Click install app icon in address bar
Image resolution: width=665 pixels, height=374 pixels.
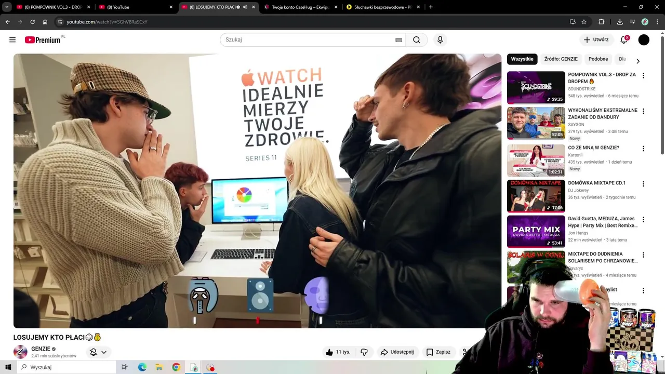point(573,22)
